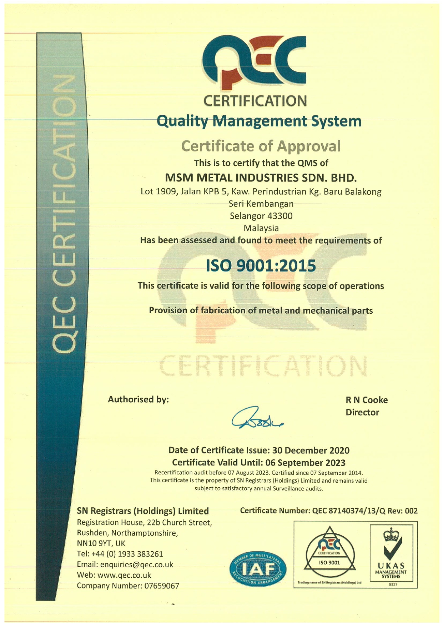Select 'MSM METAL INDUSTRIES SDN. BHD.' company name

point(261,177)
